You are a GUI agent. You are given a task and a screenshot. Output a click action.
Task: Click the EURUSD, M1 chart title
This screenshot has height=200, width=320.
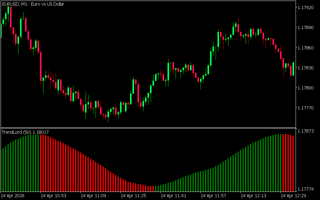[33, 4]
